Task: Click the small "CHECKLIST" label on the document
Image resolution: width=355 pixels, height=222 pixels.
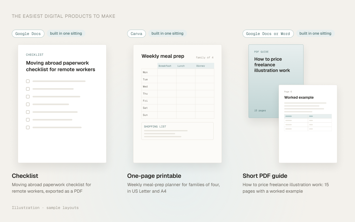Action: click(35, 55)
